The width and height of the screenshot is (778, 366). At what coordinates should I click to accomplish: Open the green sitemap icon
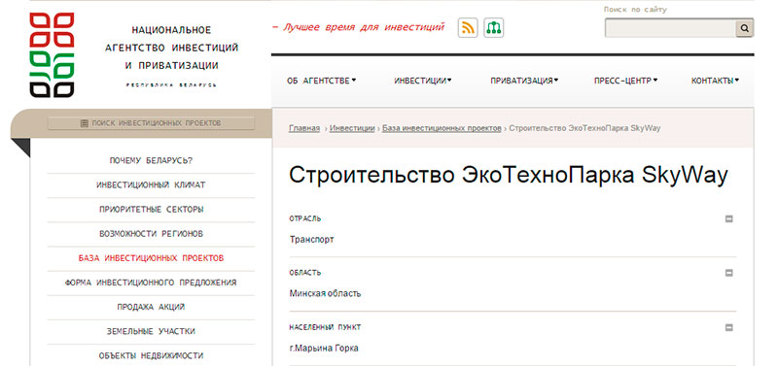(494, 28)
